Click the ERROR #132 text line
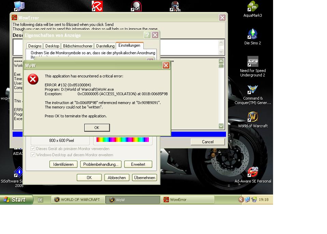Viewport: 327px width, 234px height. [x=68, y=85]
